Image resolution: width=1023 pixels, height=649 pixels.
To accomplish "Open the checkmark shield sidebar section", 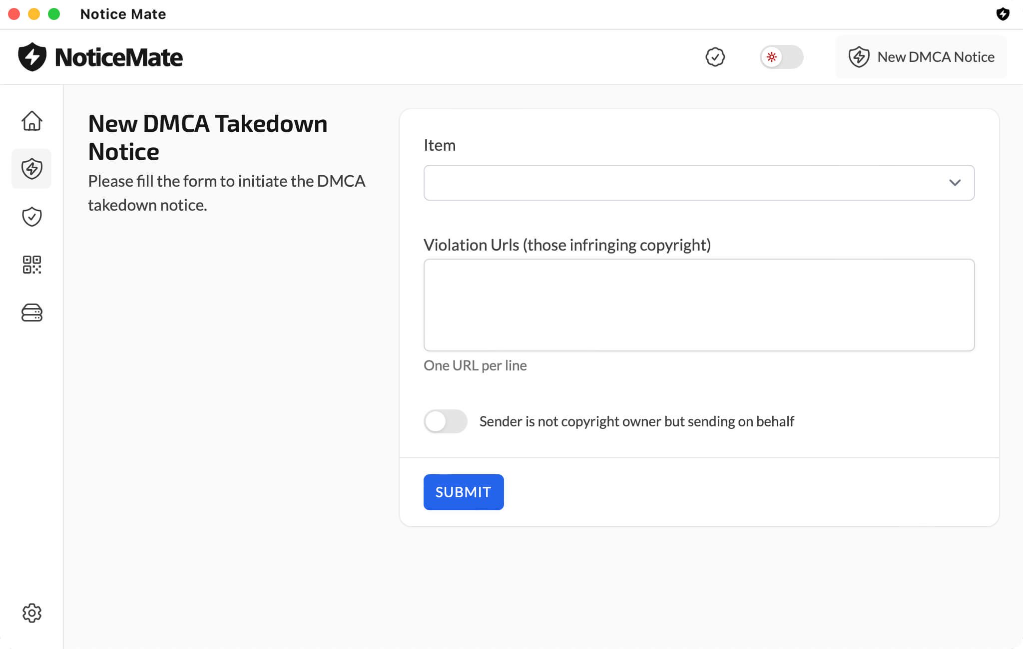I will (x=31, y=217).
